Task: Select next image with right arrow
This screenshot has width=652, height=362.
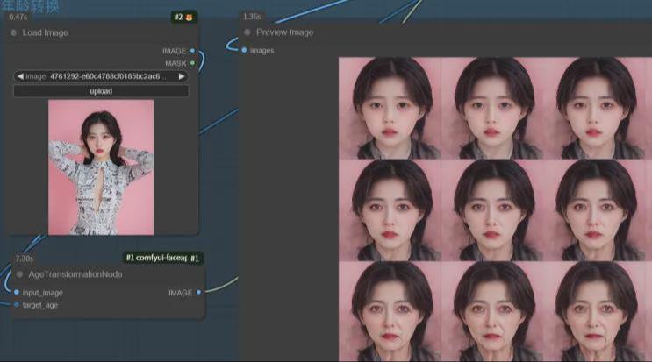Action: click(x=182, y=76)
